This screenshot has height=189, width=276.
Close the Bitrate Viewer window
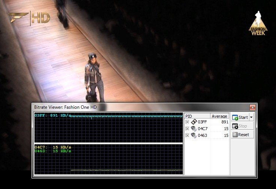click(252, 107)
